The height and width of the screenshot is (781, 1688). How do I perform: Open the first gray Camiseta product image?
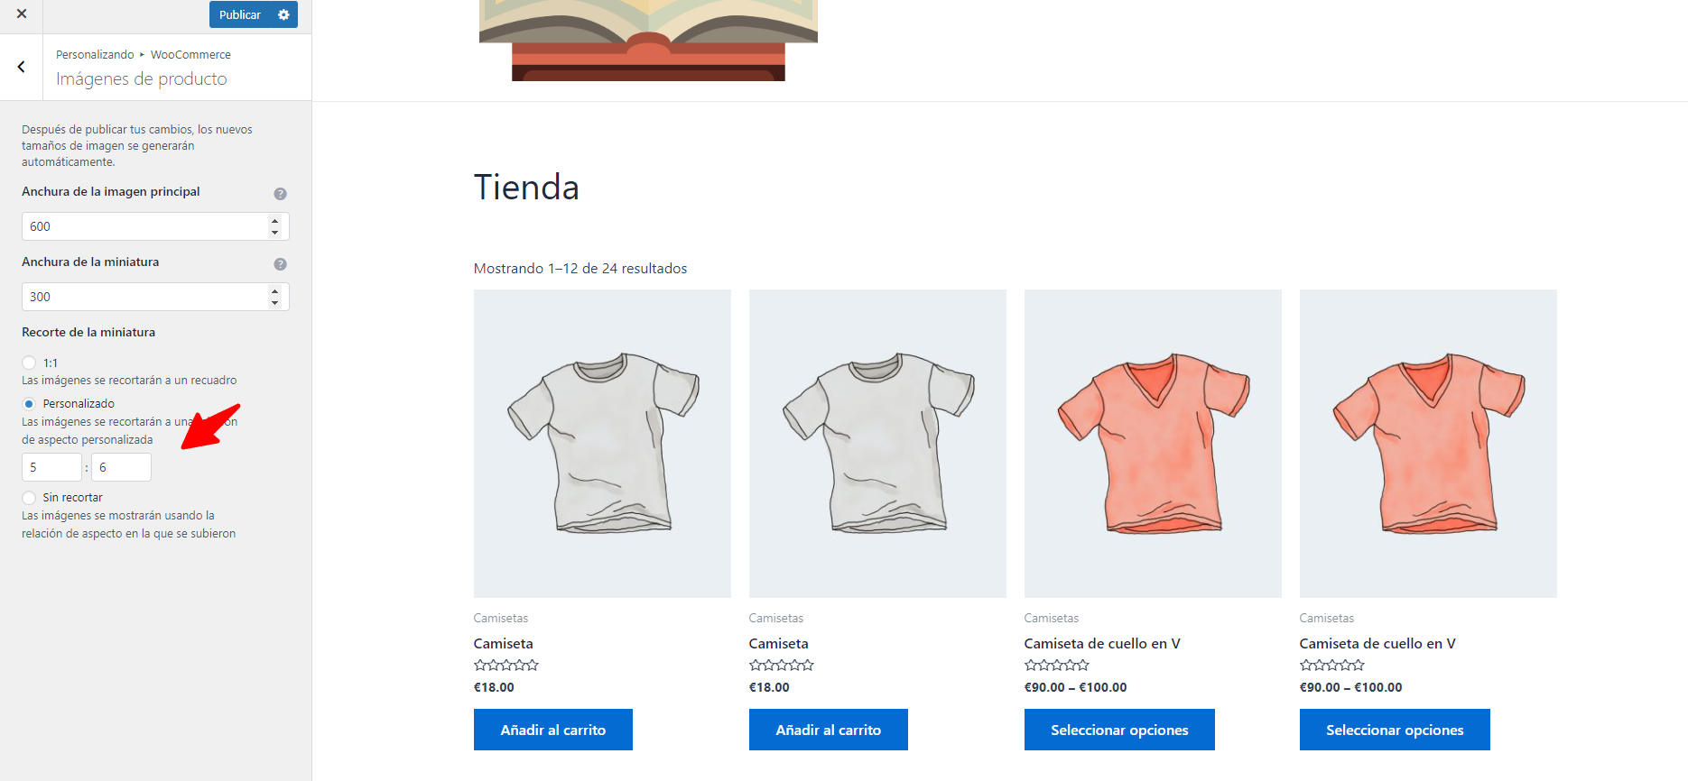(x=602, y=444)
